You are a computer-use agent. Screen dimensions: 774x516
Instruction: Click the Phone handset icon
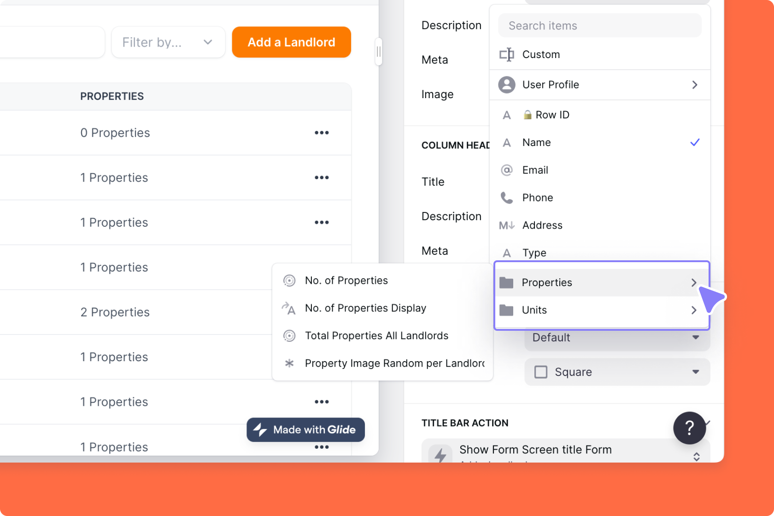[507, 198]
